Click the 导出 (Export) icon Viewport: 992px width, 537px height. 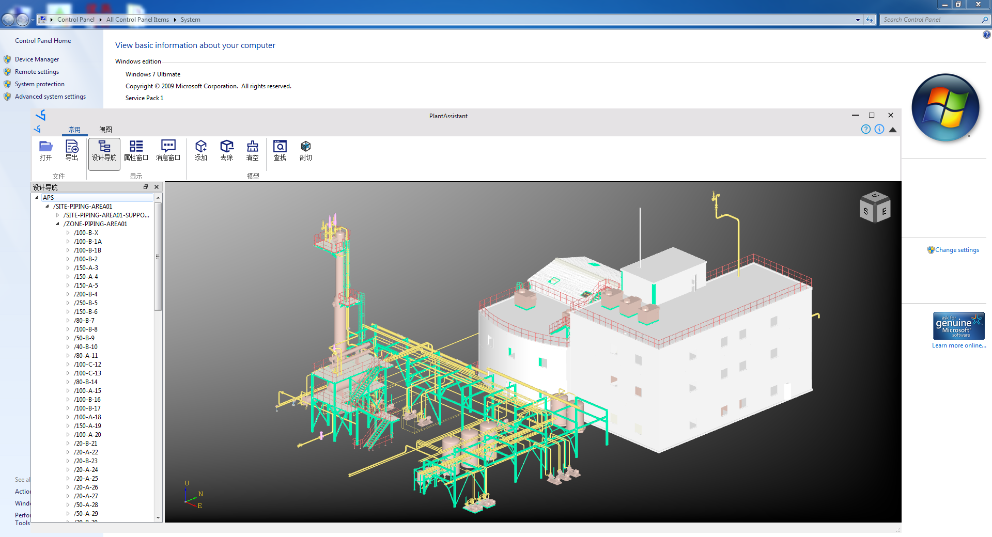click(x=72, y=151)
